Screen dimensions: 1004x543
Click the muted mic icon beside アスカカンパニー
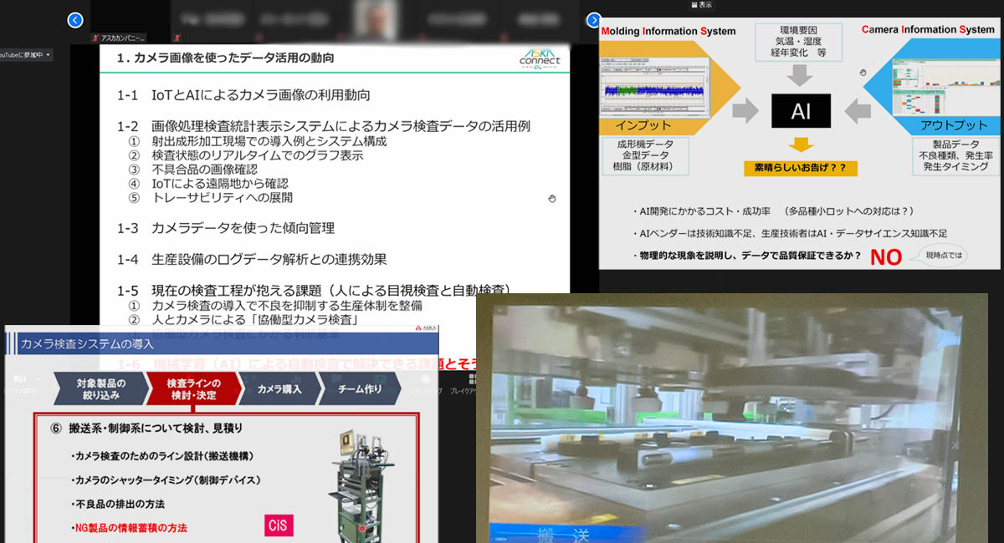tap(95, 38)
